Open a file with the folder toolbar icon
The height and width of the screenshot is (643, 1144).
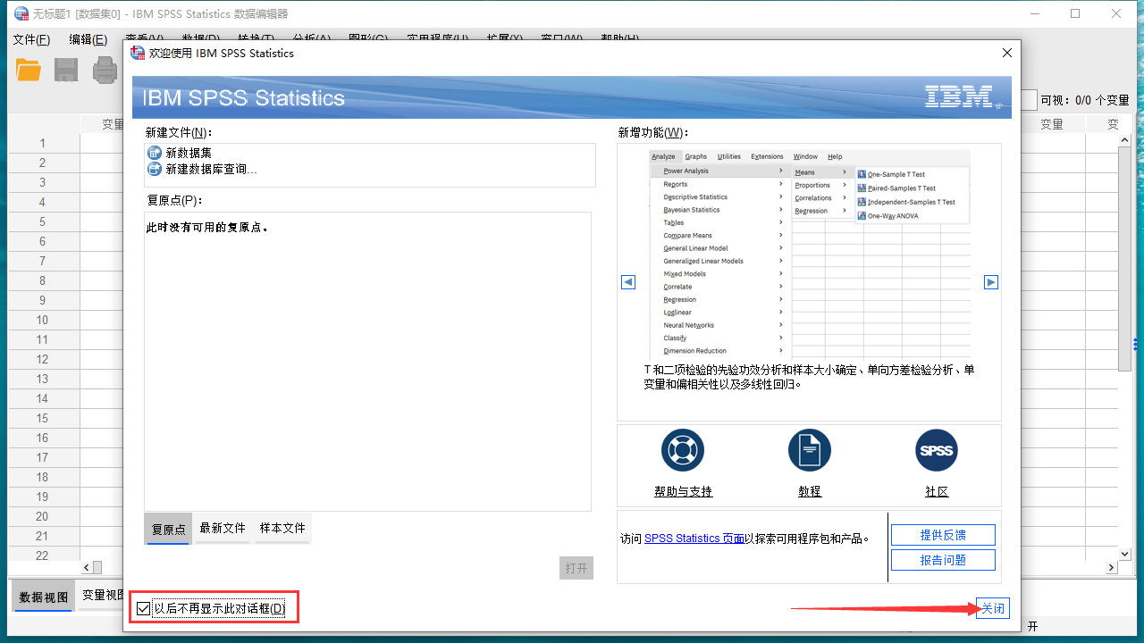click(x=28, y=69)
